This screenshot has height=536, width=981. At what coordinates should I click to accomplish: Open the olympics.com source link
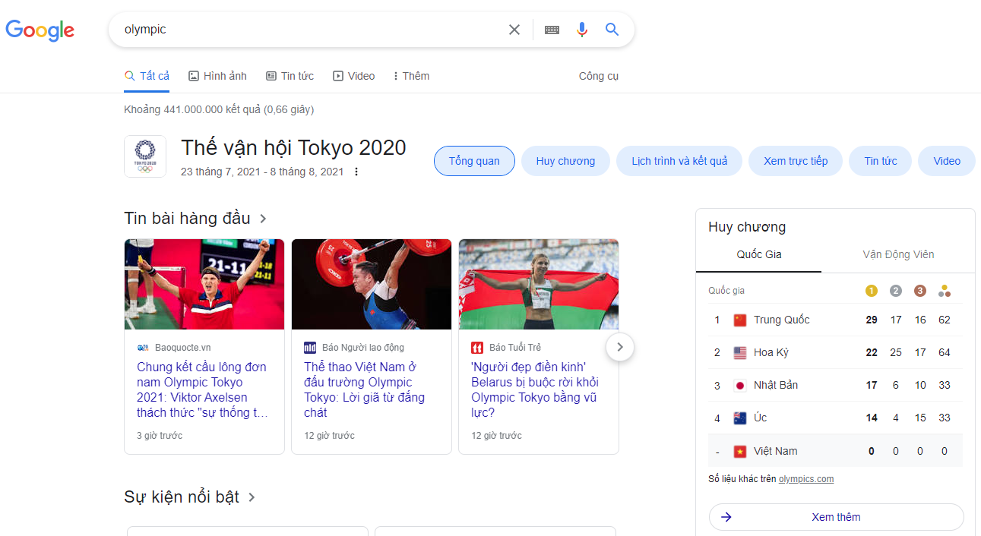click(806, 479)
